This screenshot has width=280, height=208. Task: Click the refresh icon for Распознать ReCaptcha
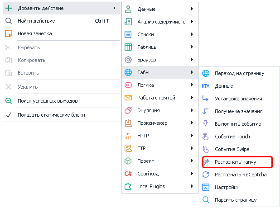tap(206, 175)
